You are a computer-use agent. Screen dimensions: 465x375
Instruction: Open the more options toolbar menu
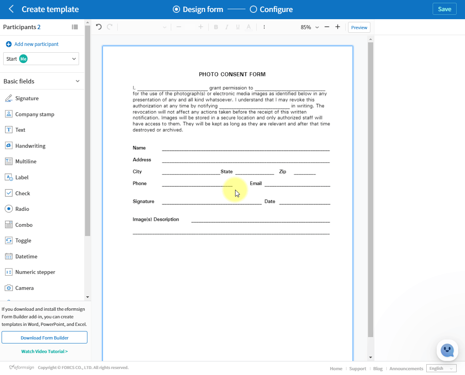[x=264, y=27]
